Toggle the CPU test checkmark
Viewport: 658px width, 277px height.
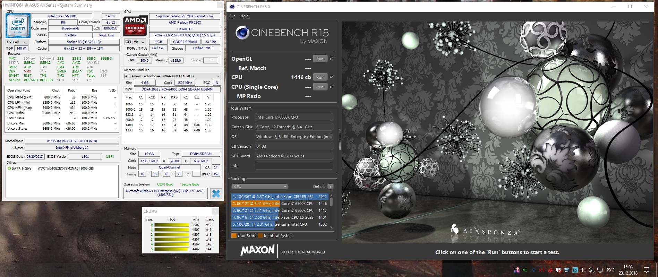coord(332,77)
